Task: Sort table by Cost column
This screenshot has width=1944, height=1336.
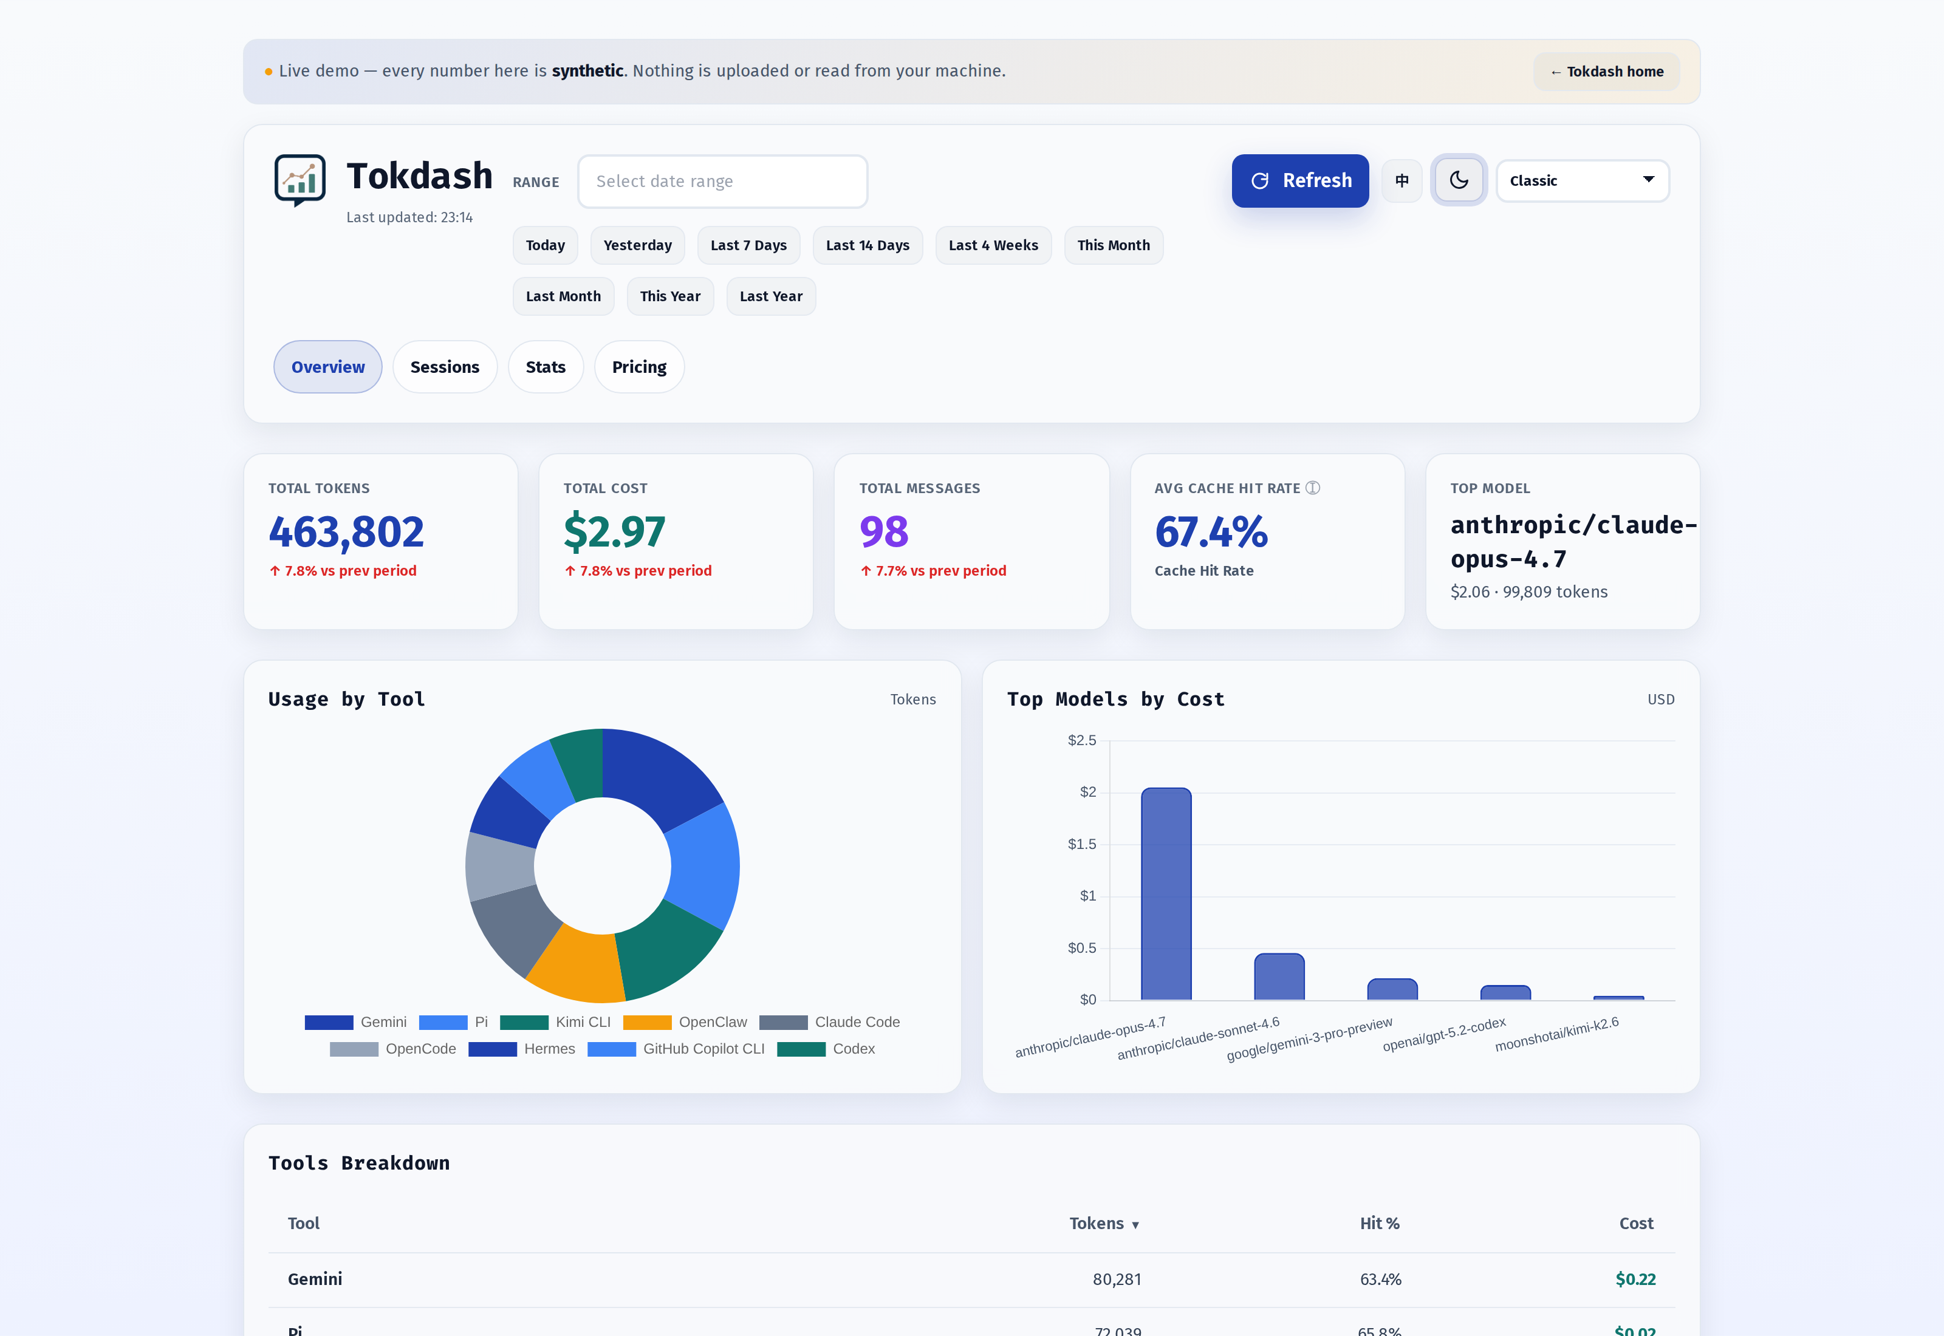Action: pos(1636,1223)
